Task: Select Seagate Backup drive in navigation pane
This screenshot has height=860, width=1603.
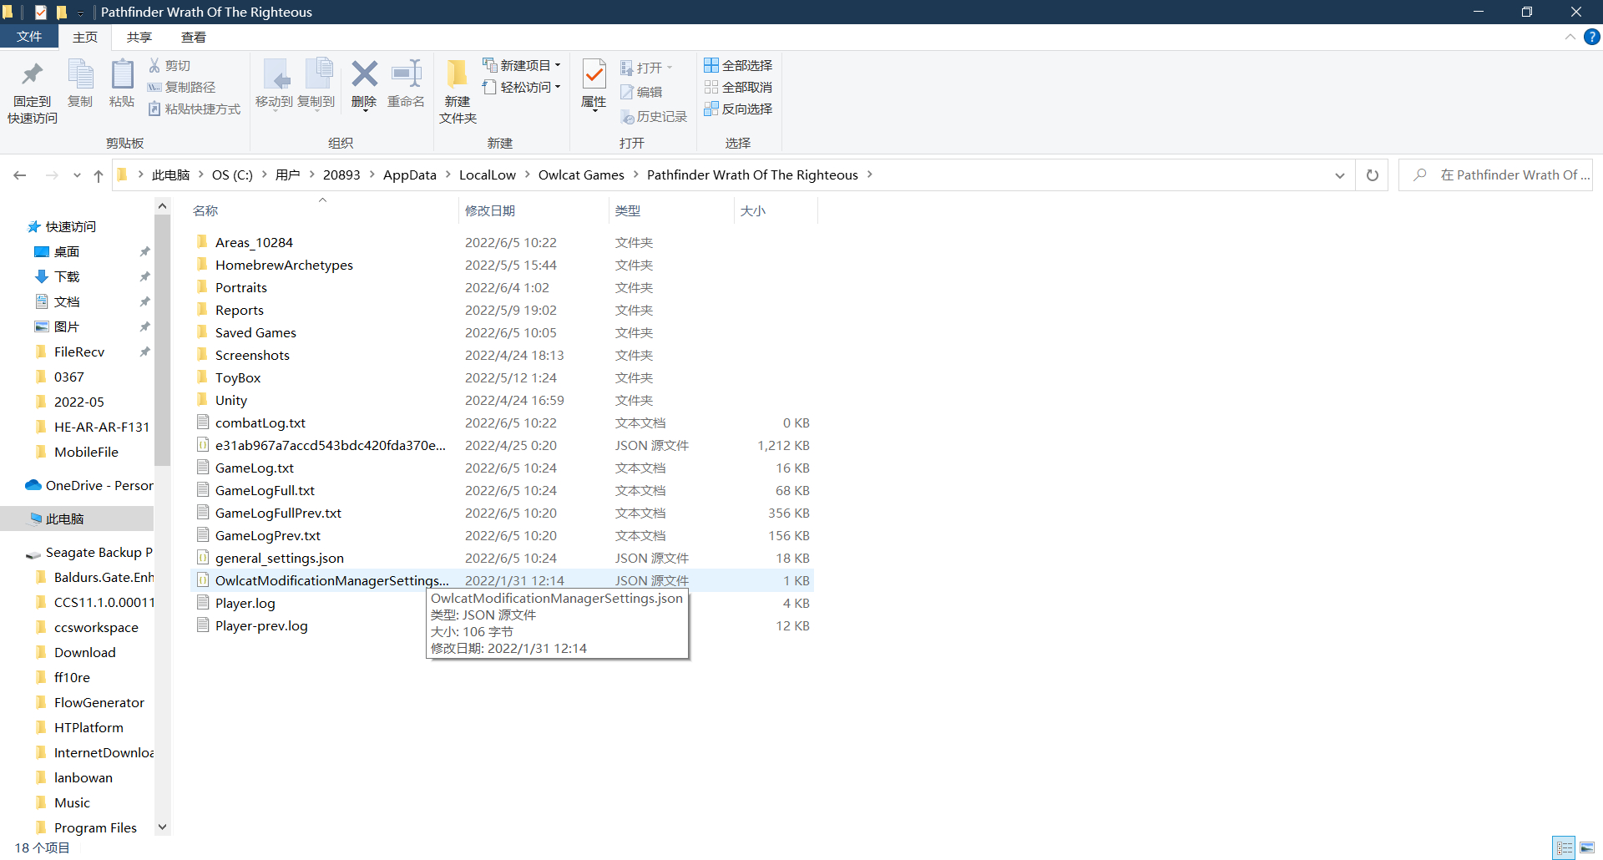Action: coord(90,552)
